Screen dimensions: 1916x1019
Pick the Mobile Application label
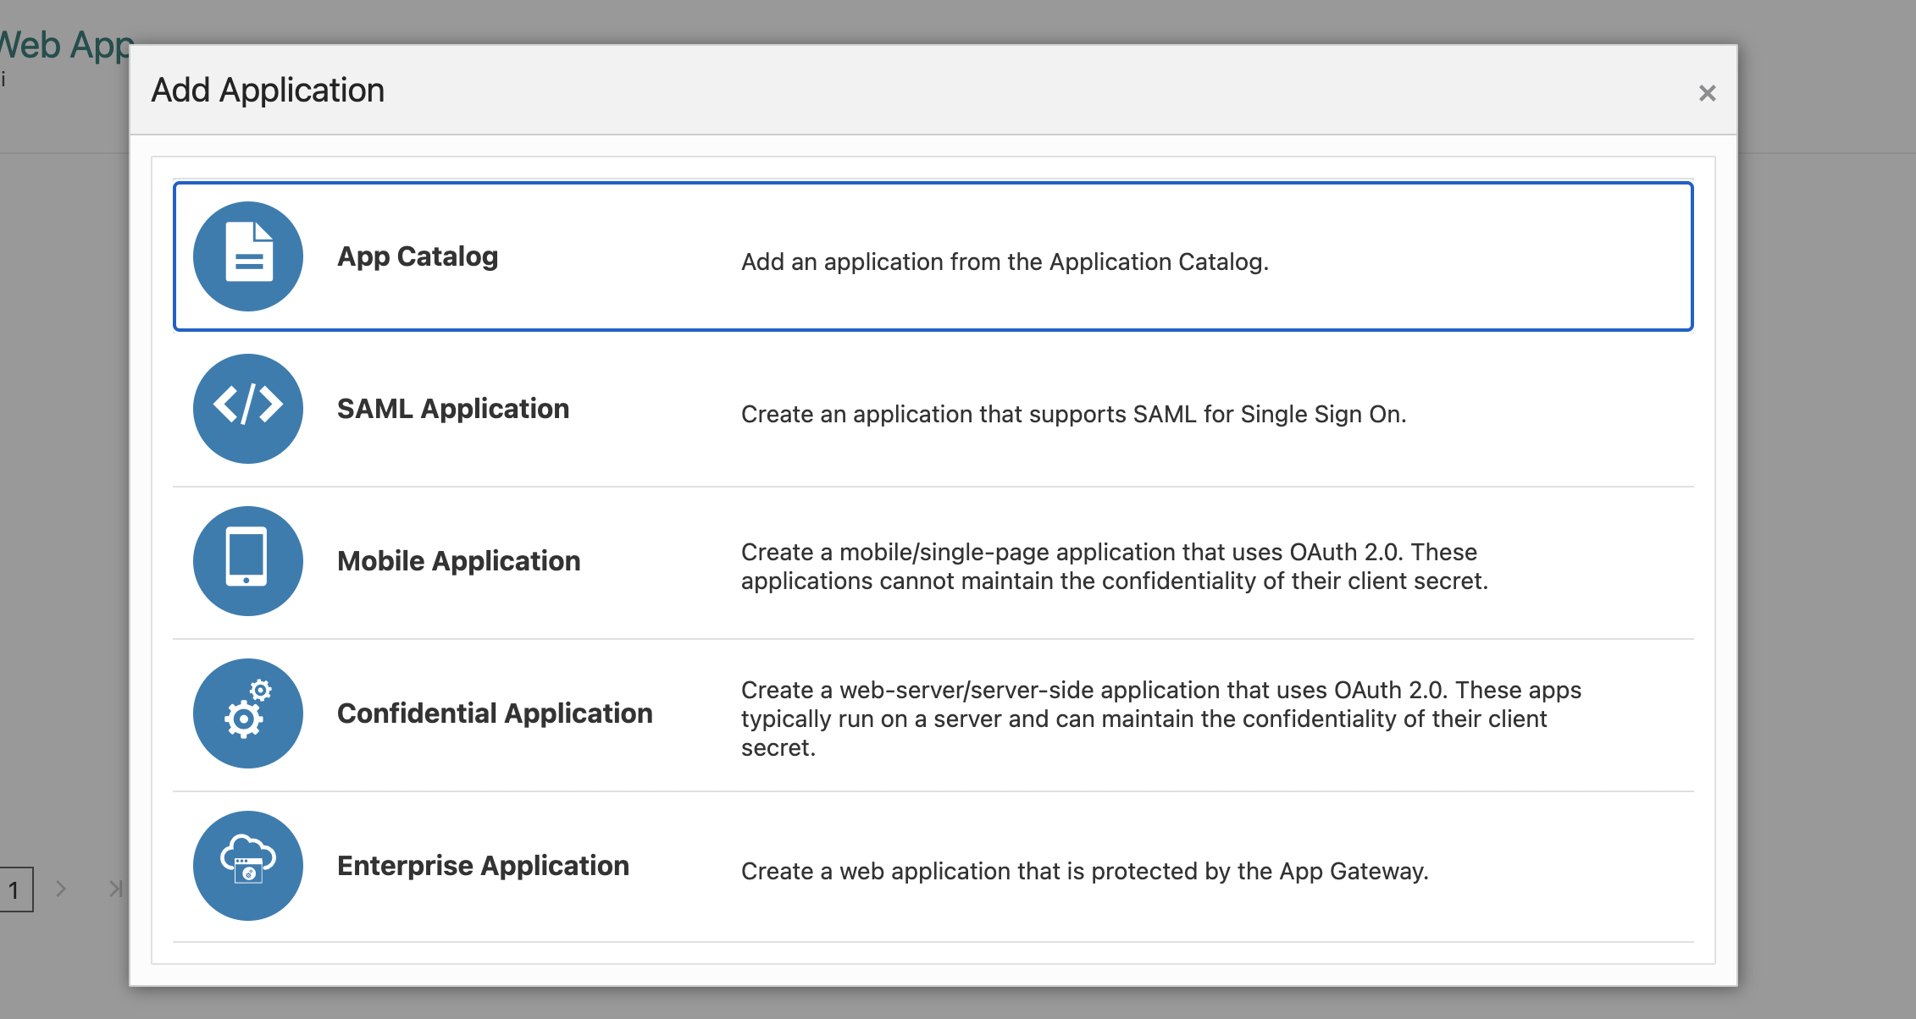click(x=458, y=561)
